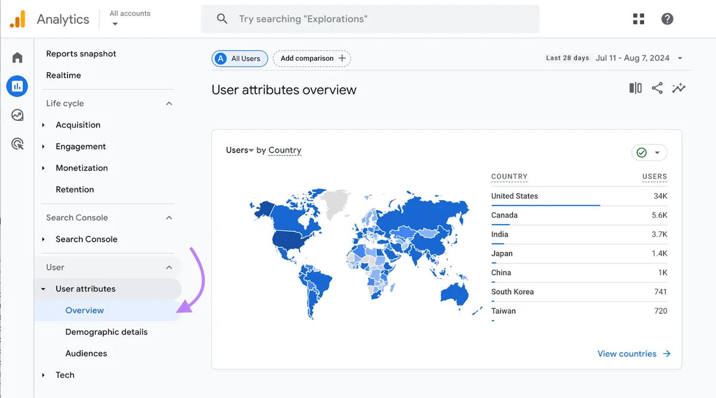Click the Taiwan table row
Screen dimensions: 716x398
click(579, 311)
